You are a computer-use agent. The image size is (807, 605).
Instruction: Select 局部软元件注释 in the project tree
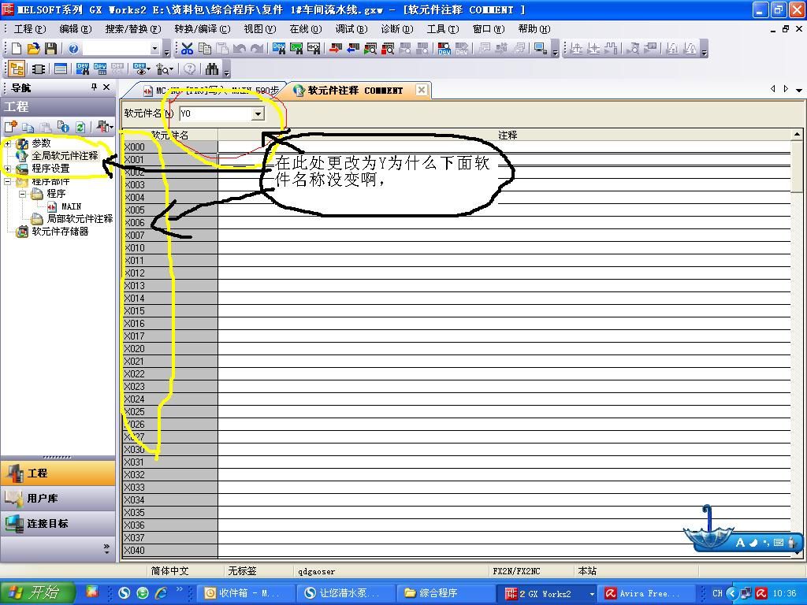(80, 219)
